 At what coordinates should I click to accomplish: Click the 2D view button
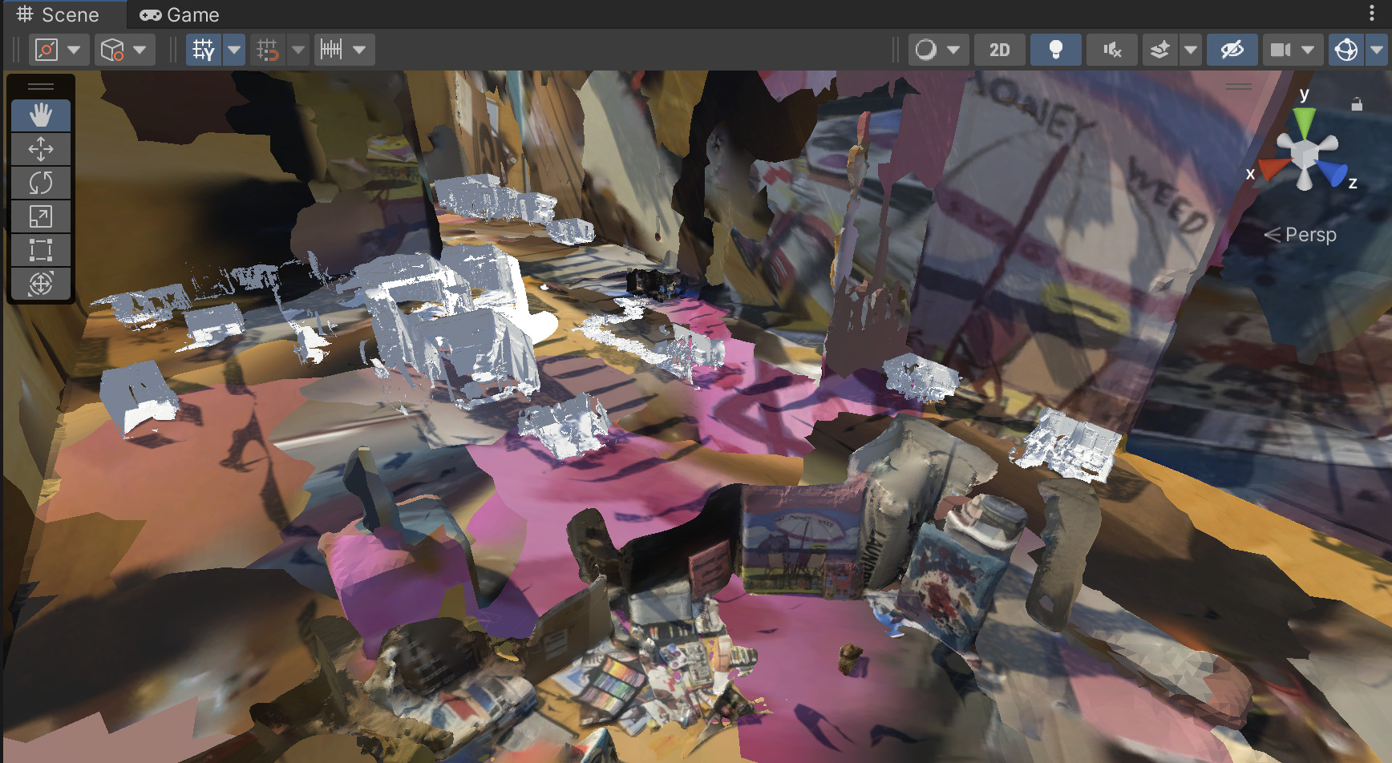point(999,50)
